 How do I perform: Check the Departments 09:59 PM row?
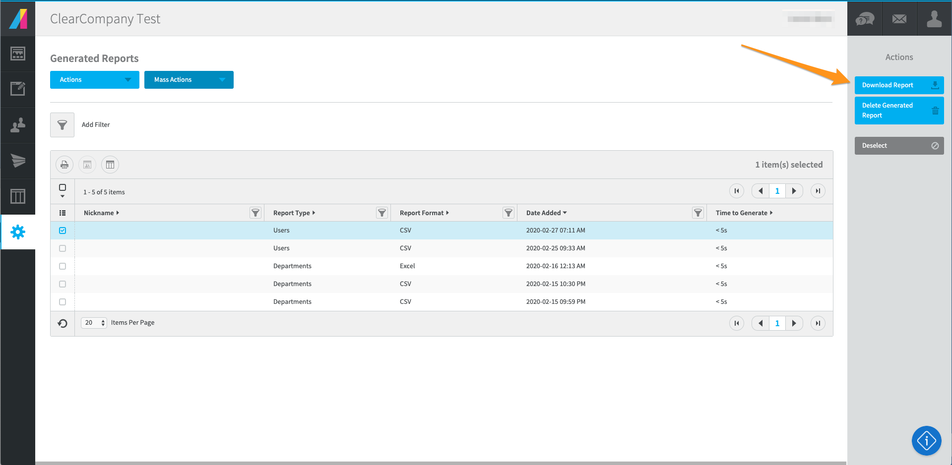63,302
